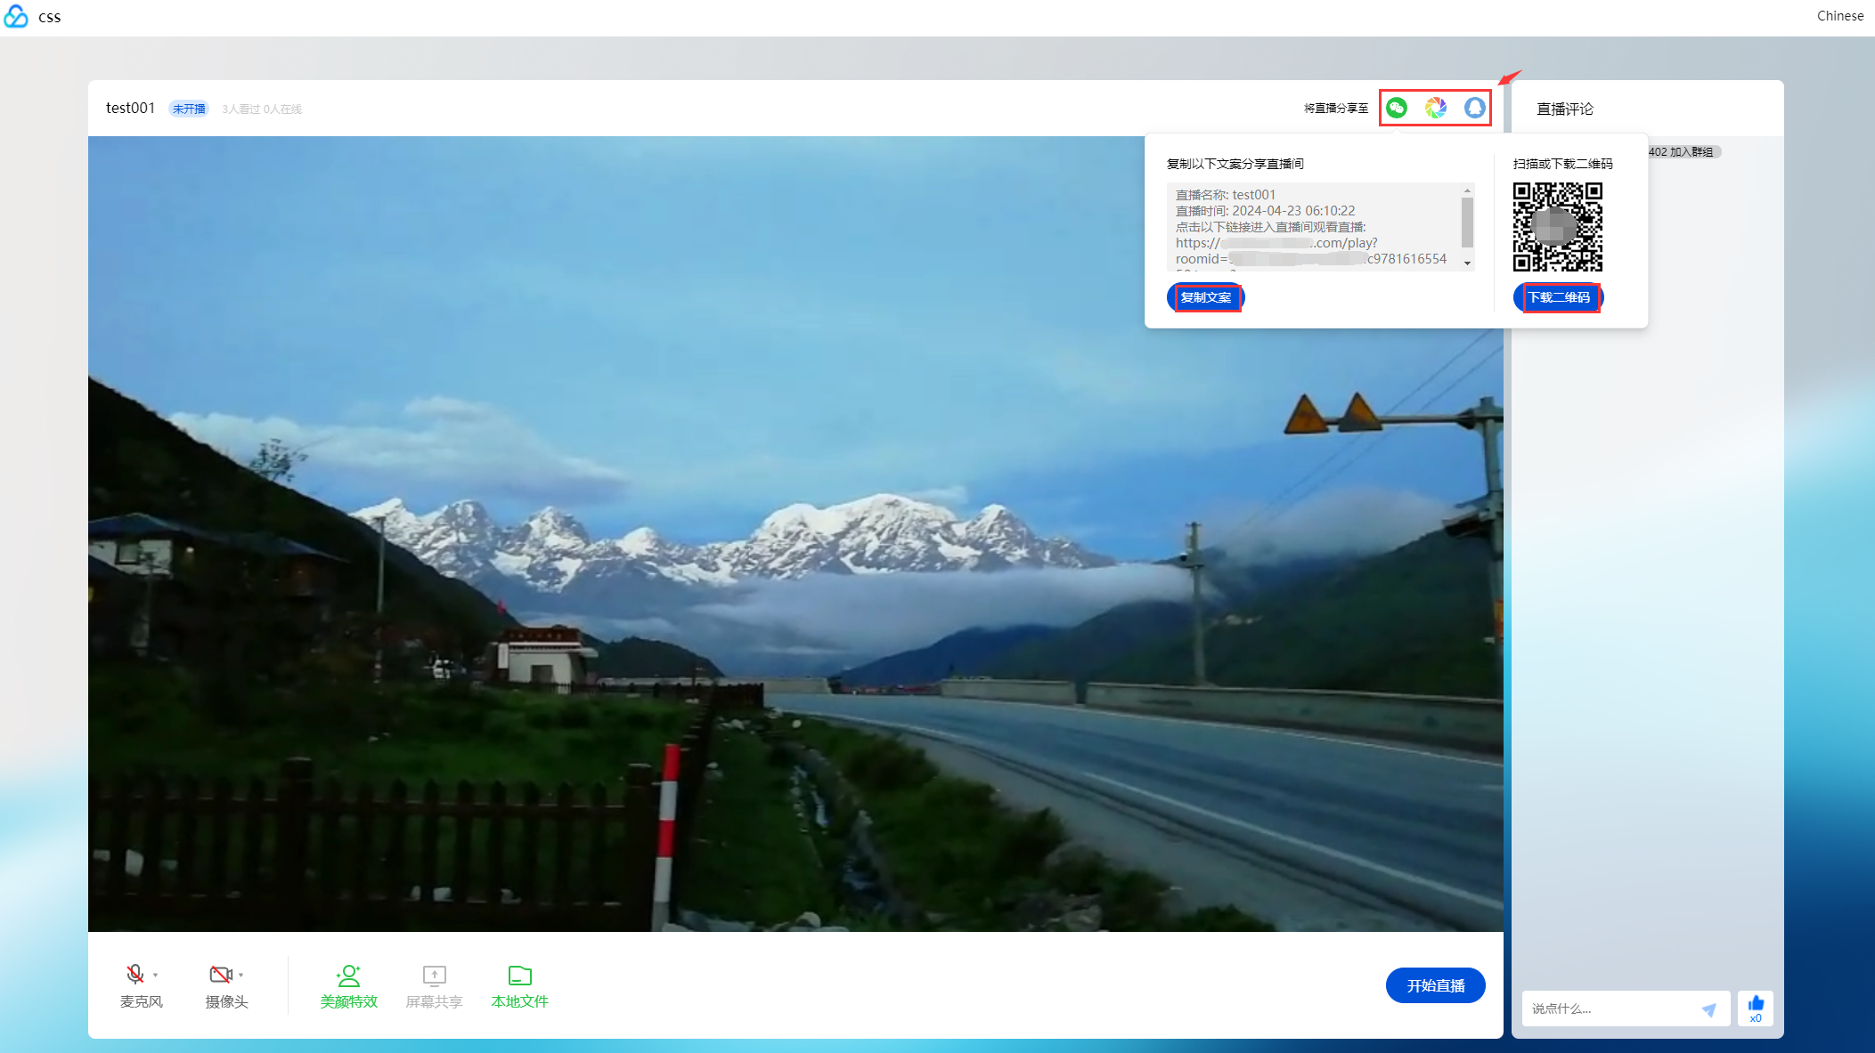
Task: Click the 直播评论 comments tab header
Action: pyautogui.click(x=1564, y=109)
